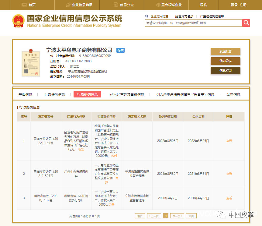Image resolution: width=262 pixels, height=226 pixels.
Task: Click the national emblem logo
Action: (x=18, y=21)
